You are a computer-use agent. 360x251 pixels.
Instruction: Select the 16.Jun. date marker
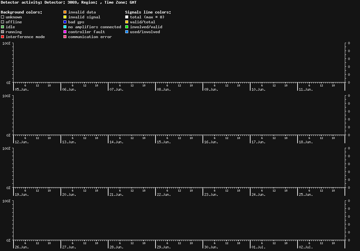click(211, 142)
